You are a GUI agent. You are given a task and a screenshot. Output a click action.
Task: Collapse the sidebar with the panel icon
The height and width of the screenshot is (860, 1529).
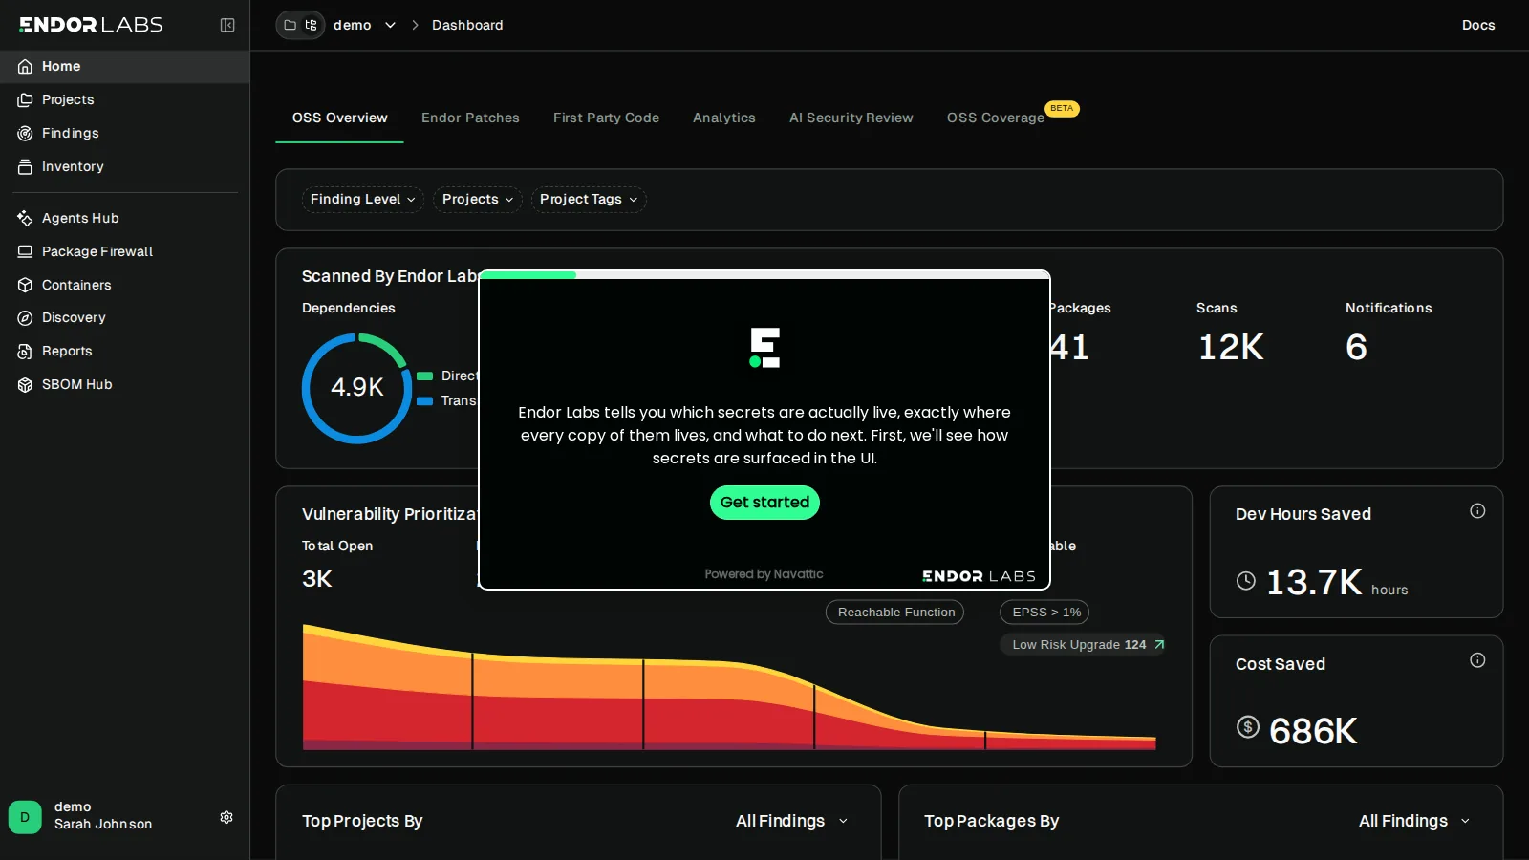(x=227, y=25)
